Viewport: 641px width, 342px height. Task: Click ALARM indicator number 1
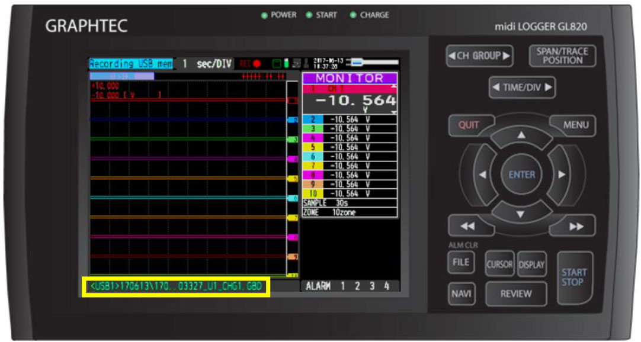342,286
